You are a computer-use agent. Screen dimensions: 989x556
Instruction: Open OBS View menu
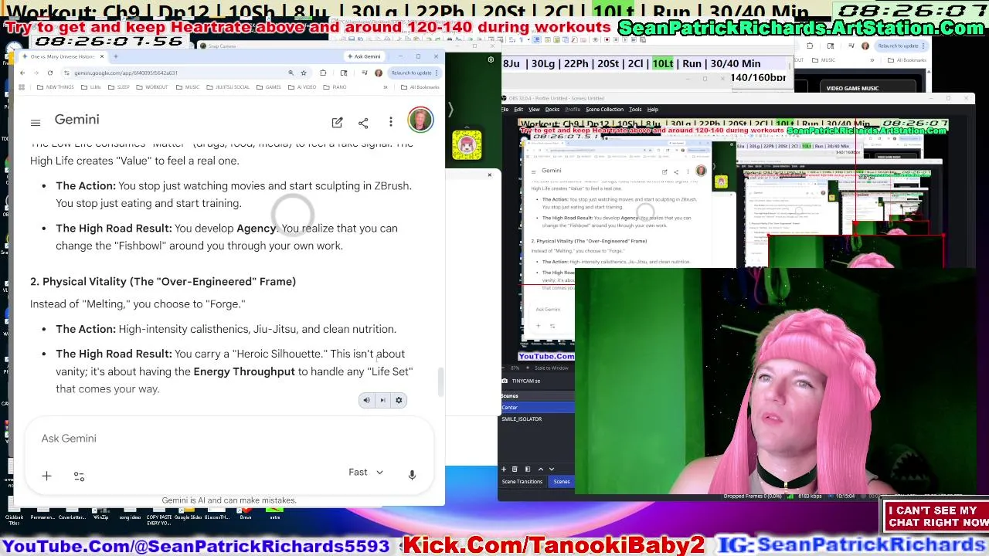534,110
